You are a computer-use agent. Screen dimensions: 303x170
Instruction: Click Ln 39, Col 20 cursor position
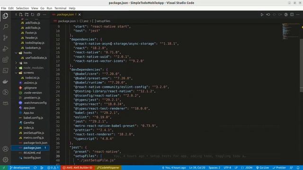(197, 168)
